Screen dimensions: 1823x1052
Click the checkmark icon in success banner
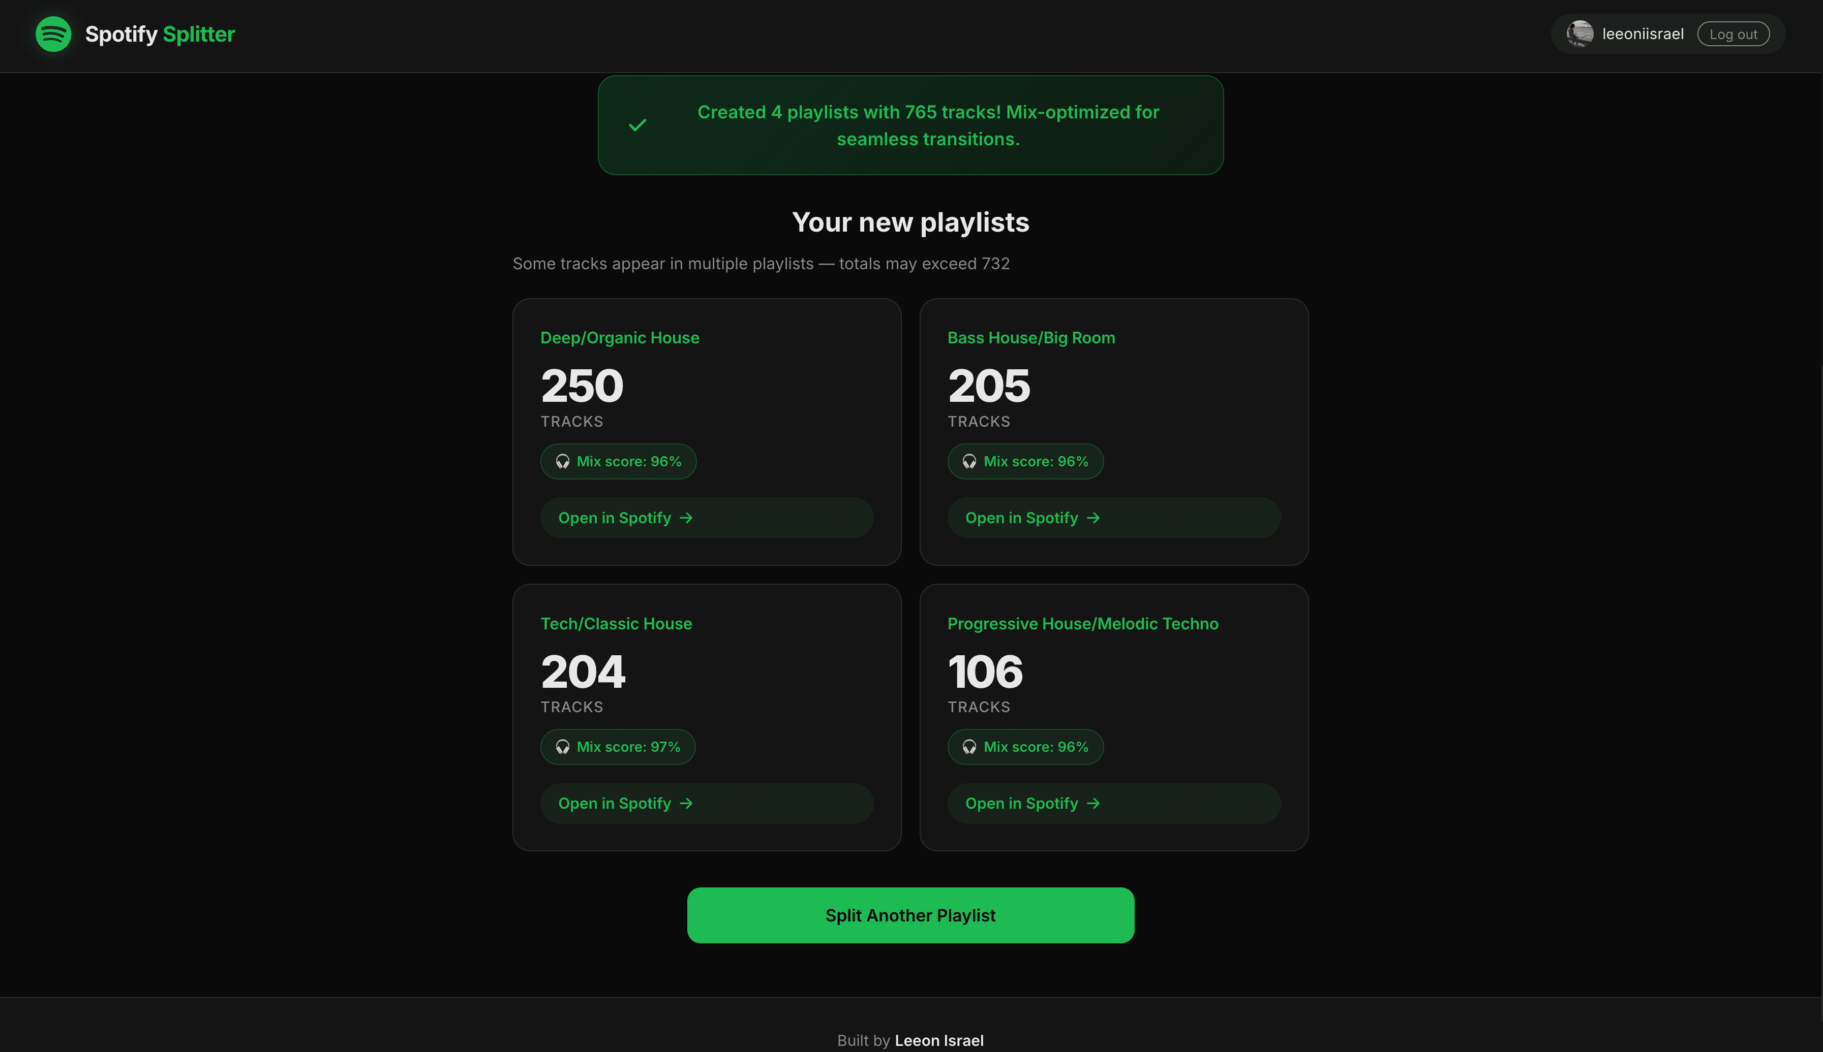tap(637, 124)
